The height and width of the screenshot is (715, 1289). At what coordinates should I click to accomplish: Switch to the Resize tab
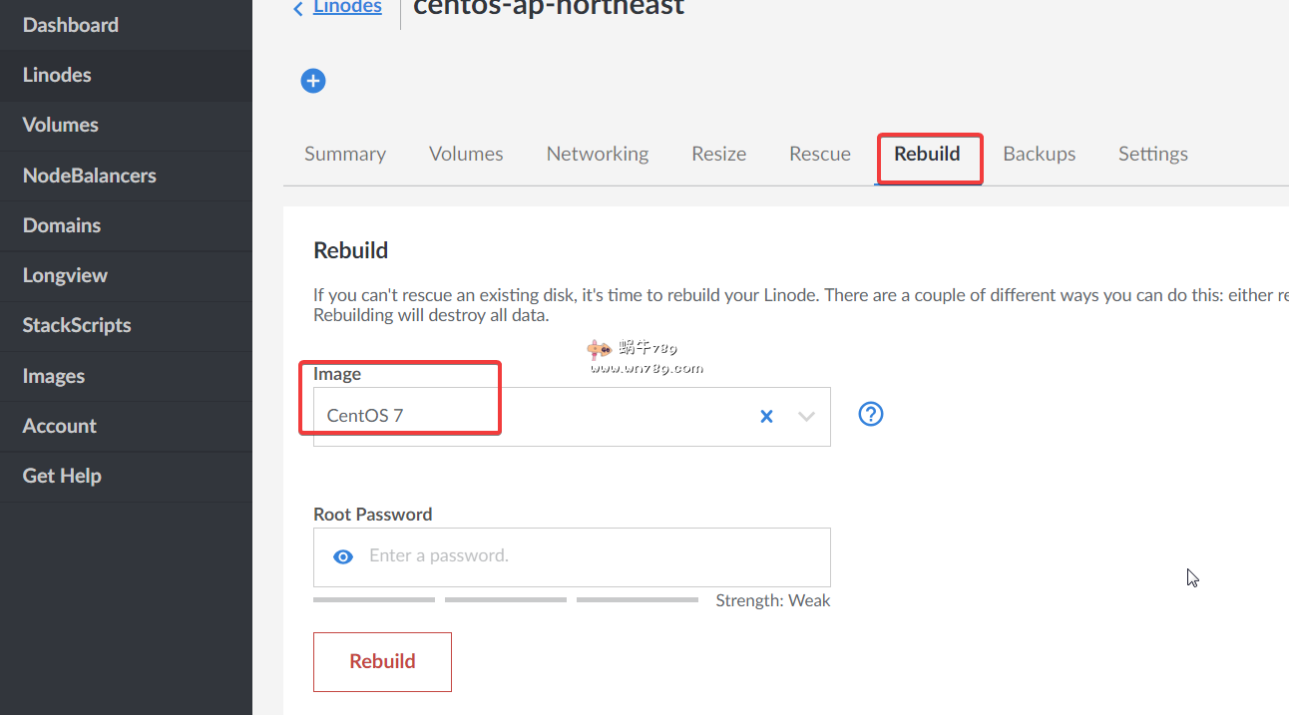pyautogui.click(x=718, y=154)
